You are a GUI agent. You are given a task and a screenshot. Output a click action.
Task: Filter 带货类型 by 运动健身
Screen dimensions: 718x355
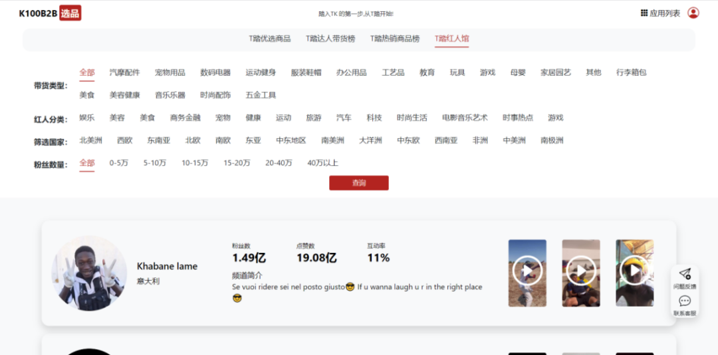tap(261, 72)
